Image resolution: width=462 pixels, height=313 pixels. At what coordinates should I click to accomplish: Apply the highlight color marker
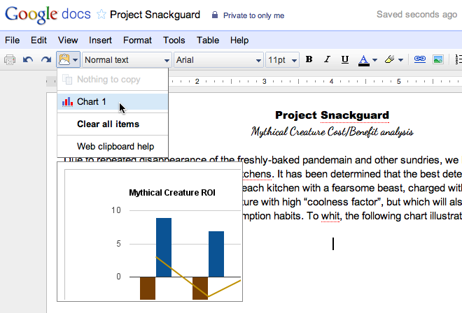pos(389,59)
